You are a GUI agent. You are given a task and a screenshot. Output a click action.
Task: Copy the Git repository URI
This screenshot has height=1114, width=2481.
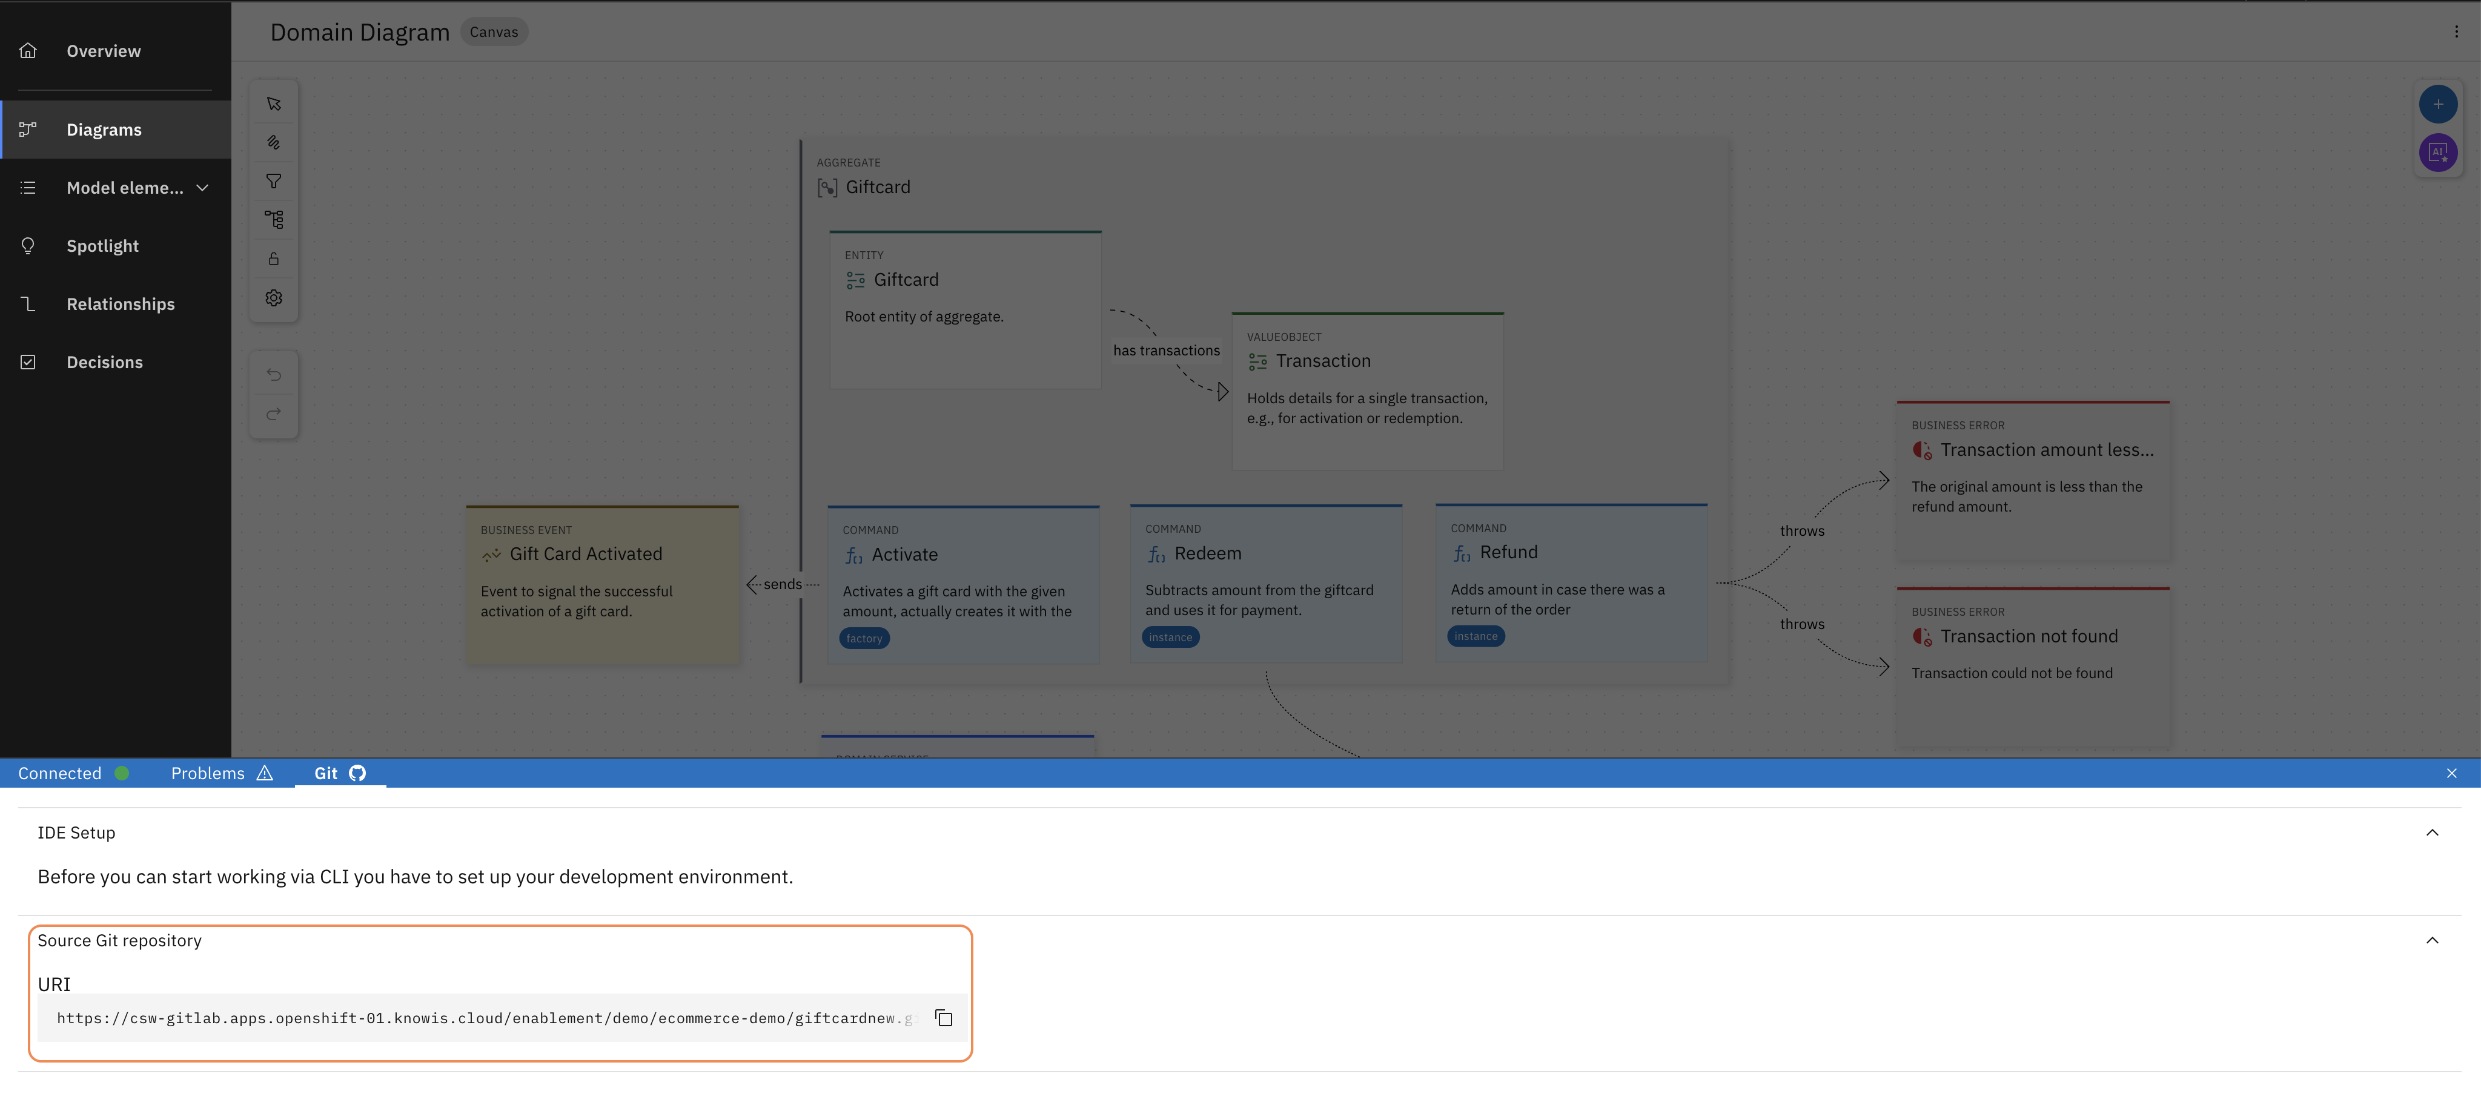pyautogui.click(x=943, y=1018)
